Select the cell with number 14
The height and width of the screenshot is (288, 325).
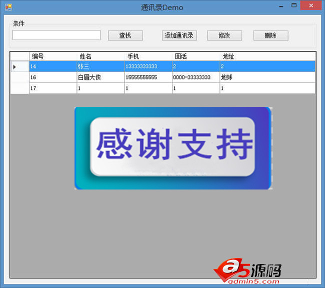pos(53,66)
